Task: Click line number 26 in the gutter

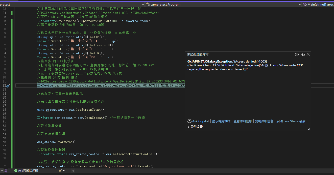Action: (4, 21)
